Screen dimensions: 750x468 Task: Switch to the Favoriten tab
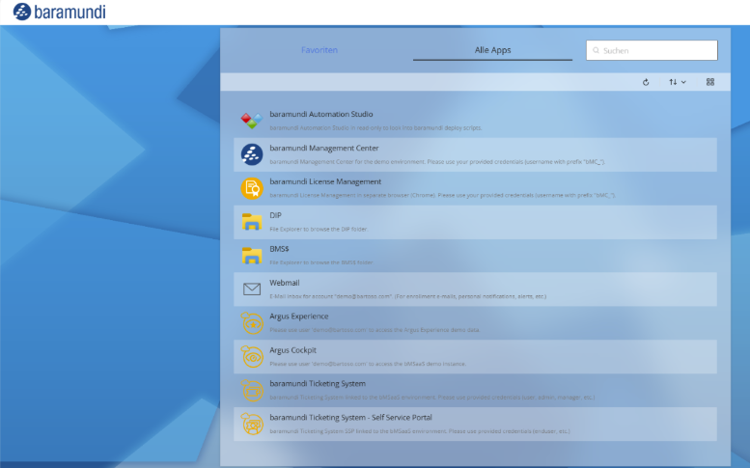click(319, 50)
